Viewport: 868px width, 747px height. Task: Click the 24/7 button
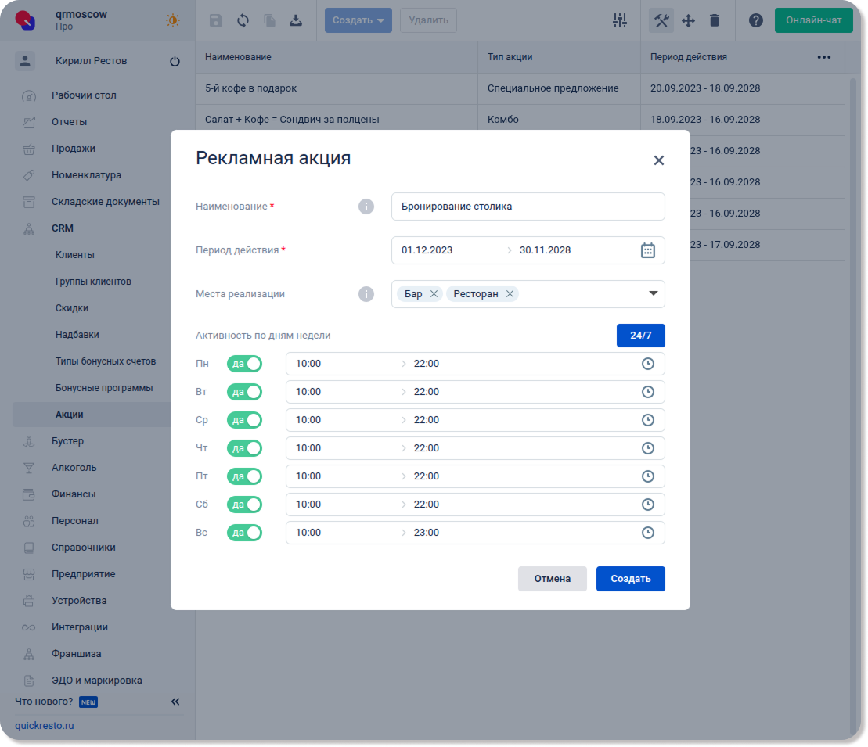coord(640,335)
